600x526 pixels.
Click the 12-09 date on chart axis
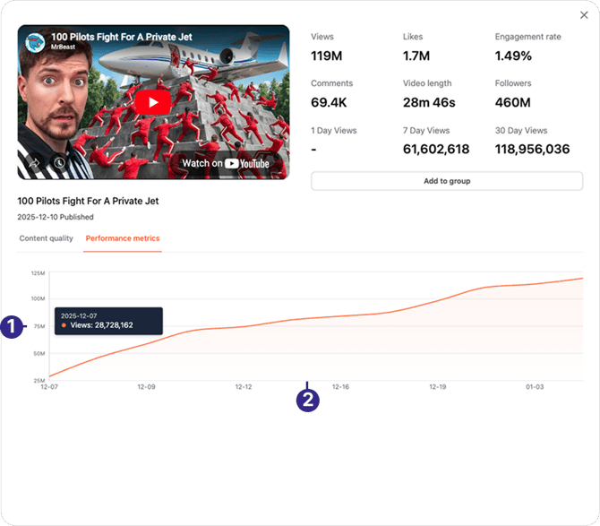146,387
